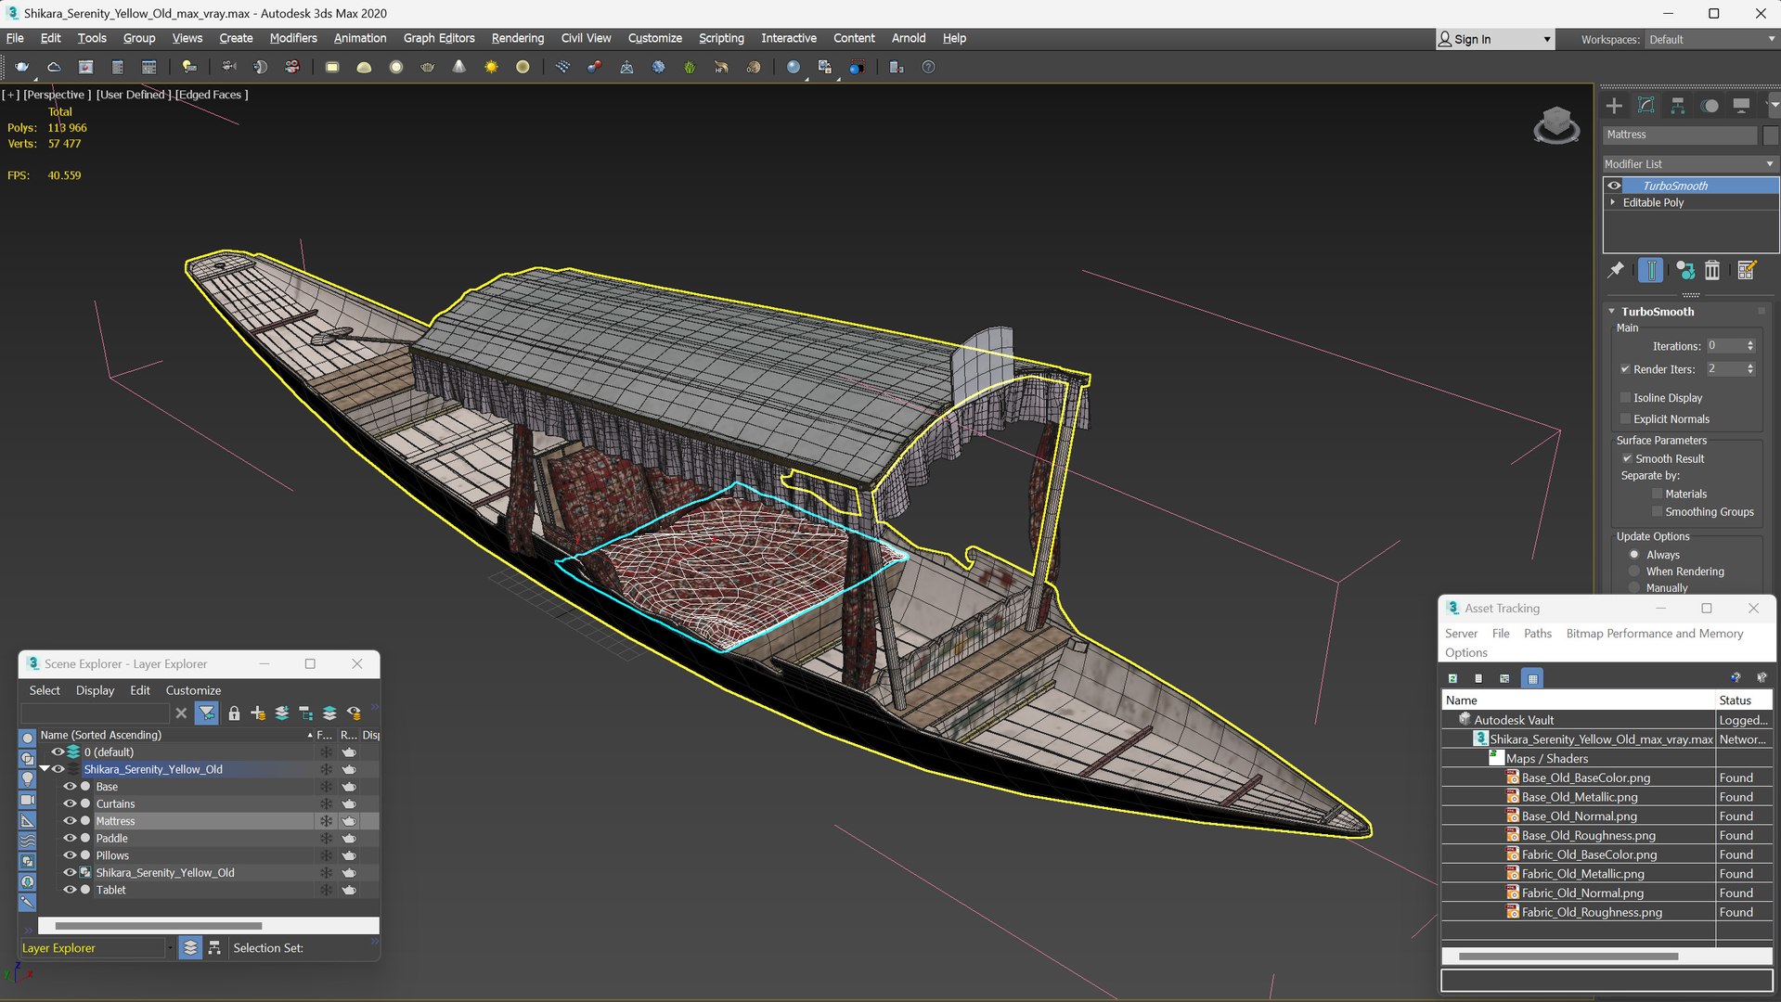The height and width of the screenshot is (1002, 1781).
Task: Click the Pin Stack icon
Action: (1616, 270)
